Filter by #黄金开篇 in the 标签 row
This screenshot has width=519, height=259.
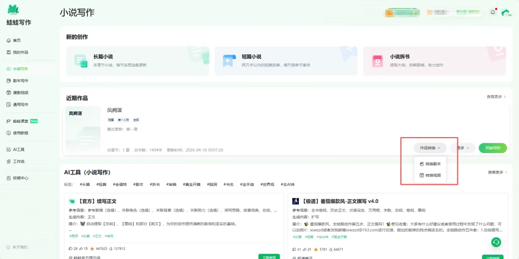192,184
